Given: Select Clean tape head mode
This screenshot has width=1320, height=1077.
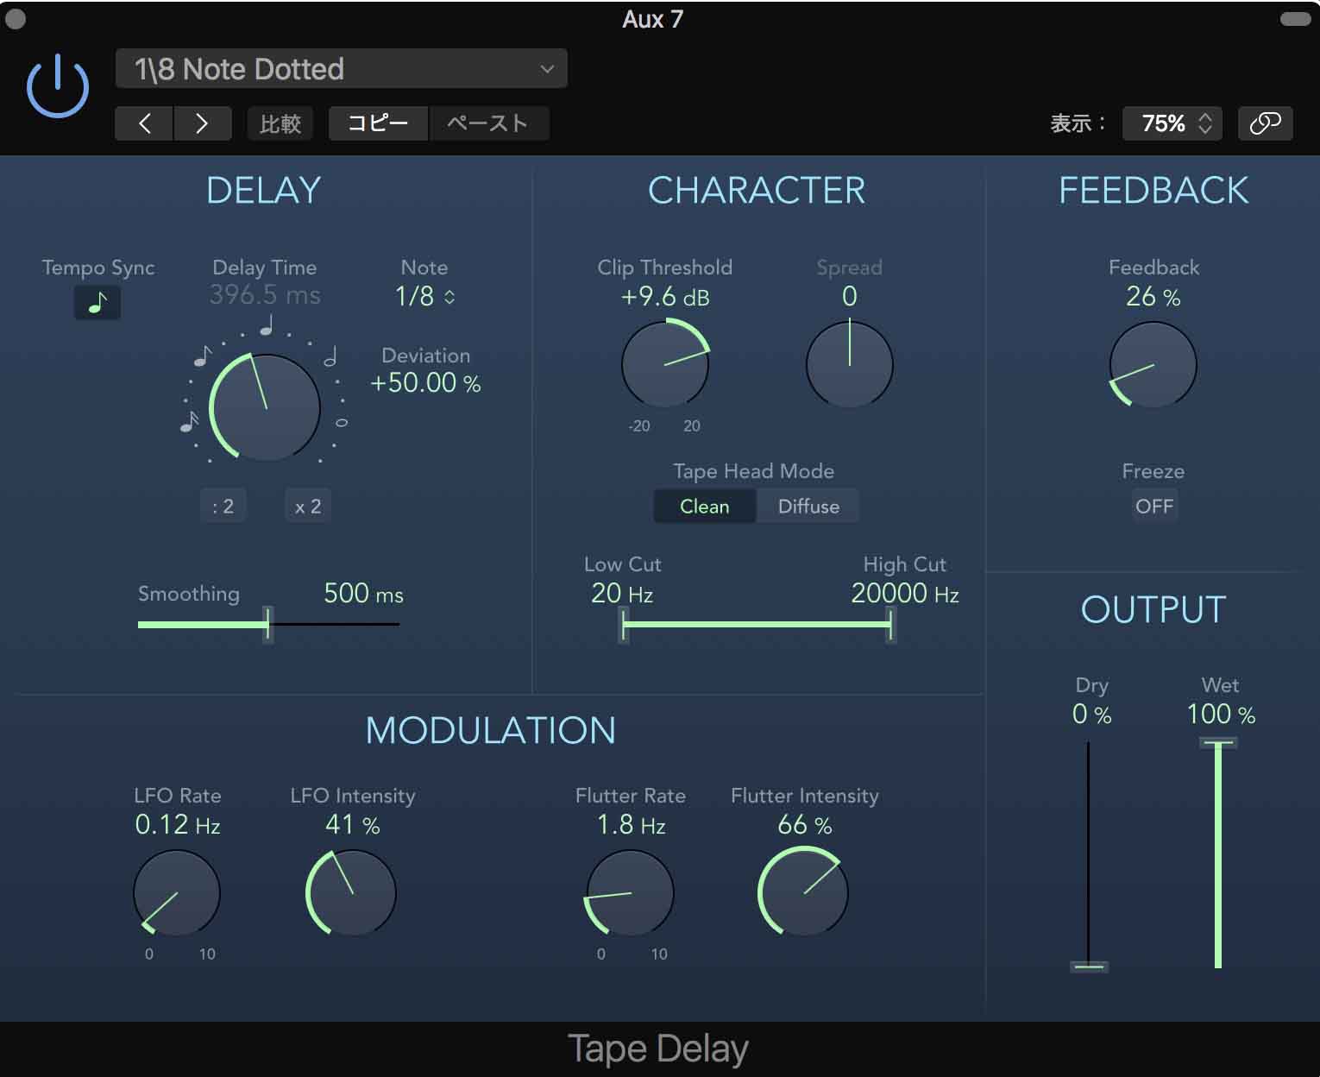Looking at the screenshot, I should pyautogui.click(x=705, y=507).
